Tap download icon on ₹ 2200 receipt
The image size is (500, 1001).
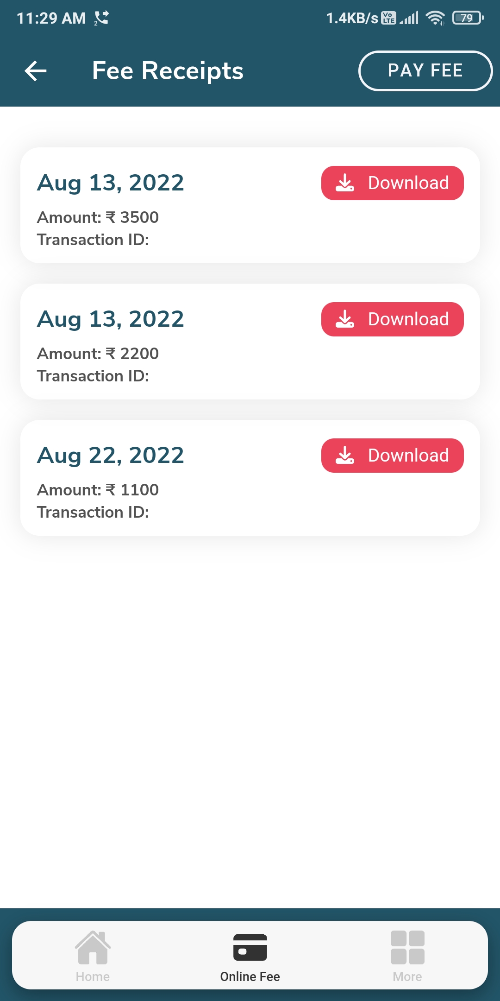point(345,319)
